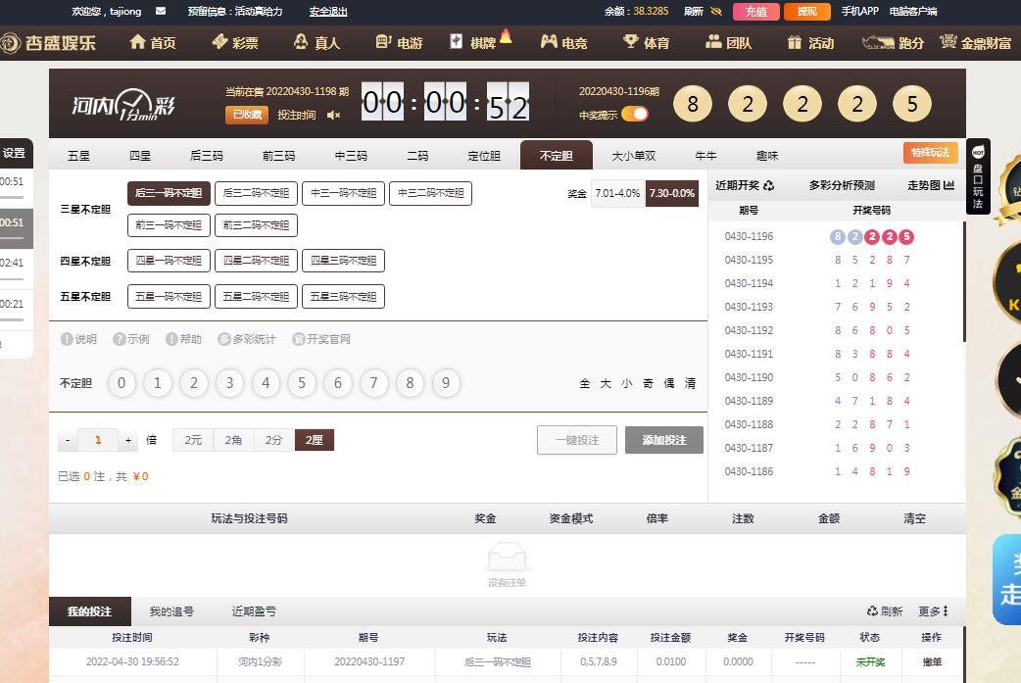Open the 彩票 navigation menu
1021x683 pixels.
(235, 43)
